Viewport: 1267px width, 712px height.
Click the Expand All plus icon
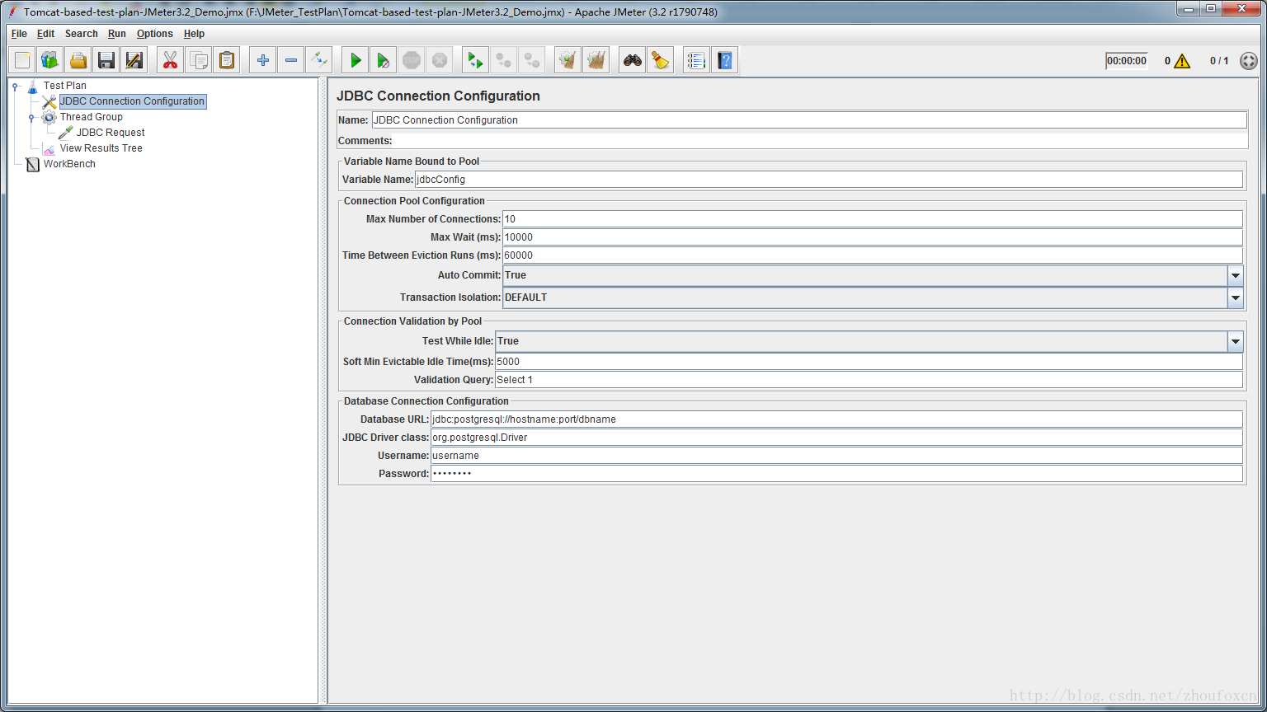click(263, 60)
